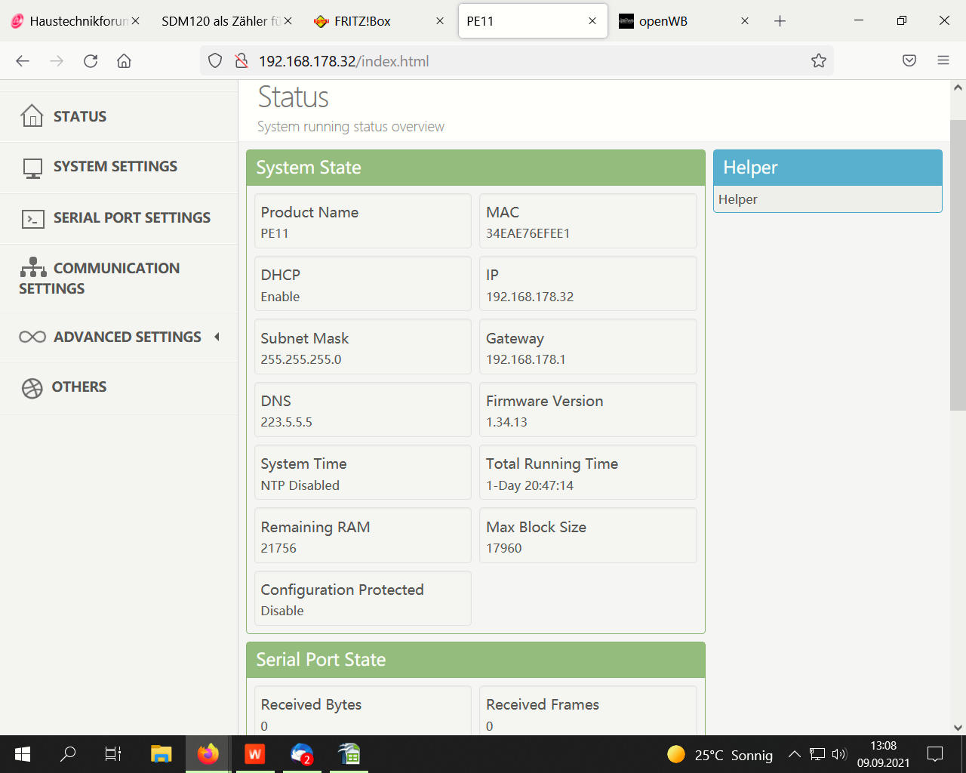Click the insecure connection lock icon
Viewport: 966px width, 773px height.
pyautogui.click(x=241, y=61)
